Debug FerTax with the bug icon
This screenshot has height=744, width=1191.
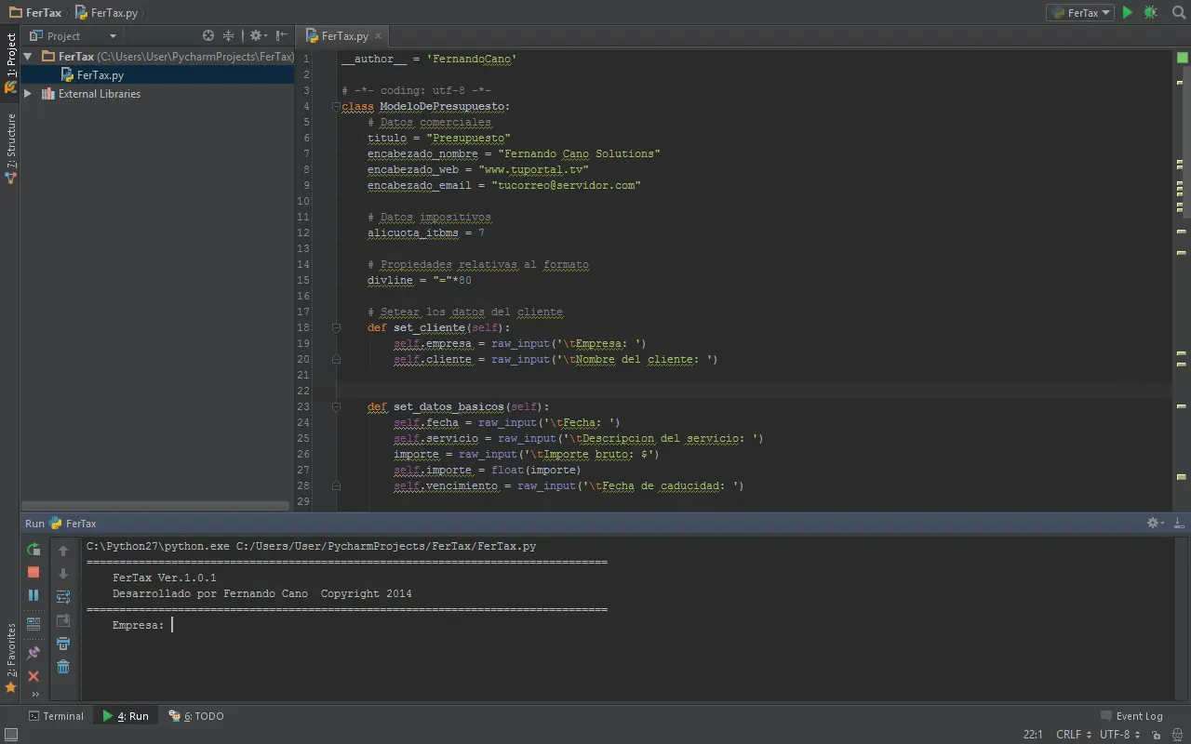1151,12
